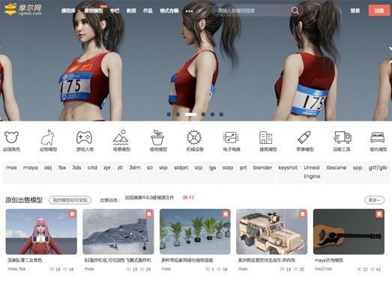Filter by blender file format
The height and width of the screenshot is (281, 392).
pyautogui.click(x=262, y=168)
